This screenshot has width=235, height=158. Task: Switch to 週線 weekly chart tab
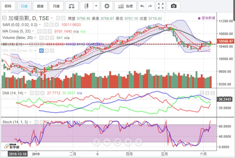click(40, 6)
